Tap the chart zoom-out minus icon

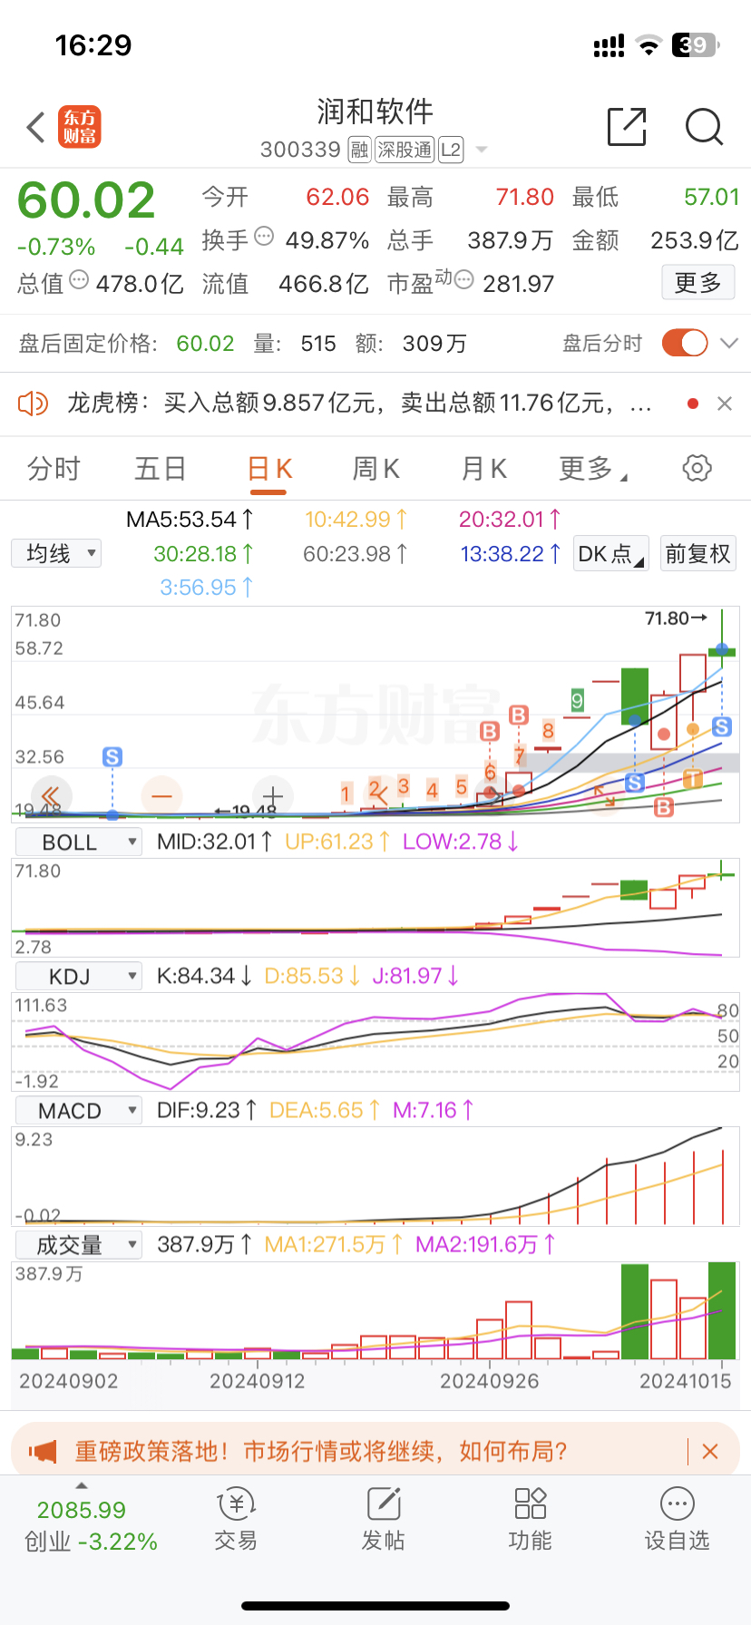161,796
